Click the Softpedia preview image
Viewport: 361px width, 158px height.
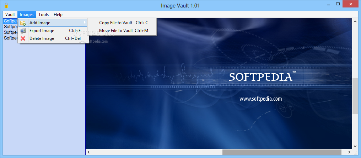(219, 84)
